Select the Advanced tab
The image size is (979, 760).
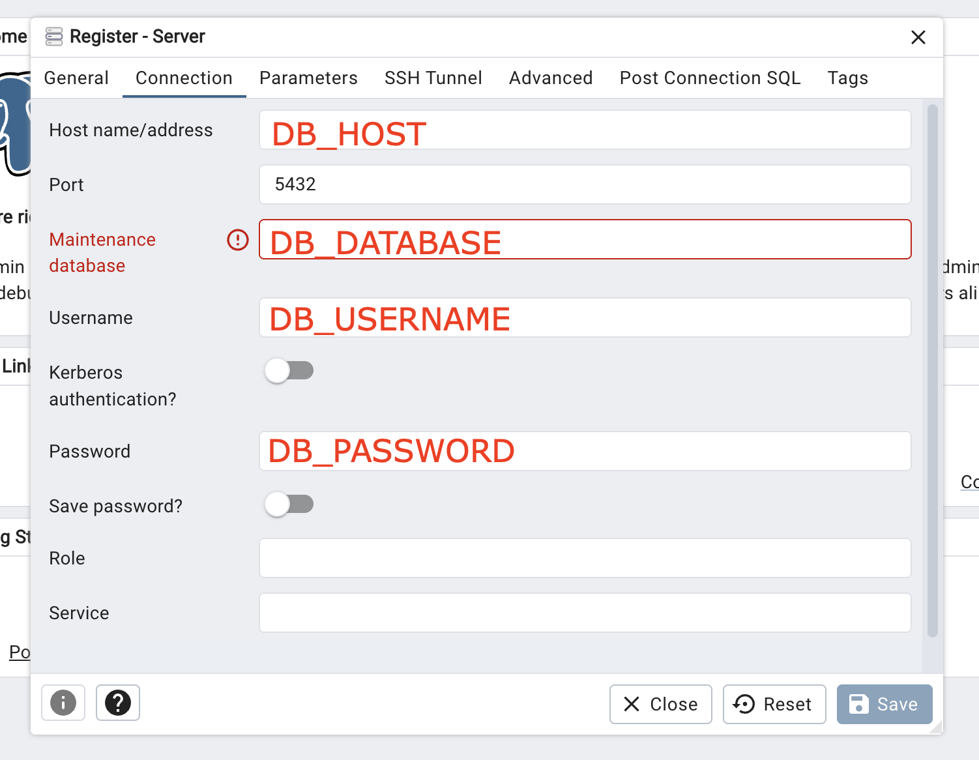coord(551,78)
